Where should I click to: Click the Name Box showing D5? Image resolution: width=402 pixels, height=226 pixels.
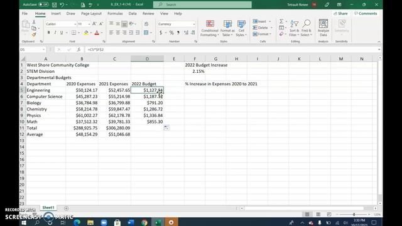33,50
